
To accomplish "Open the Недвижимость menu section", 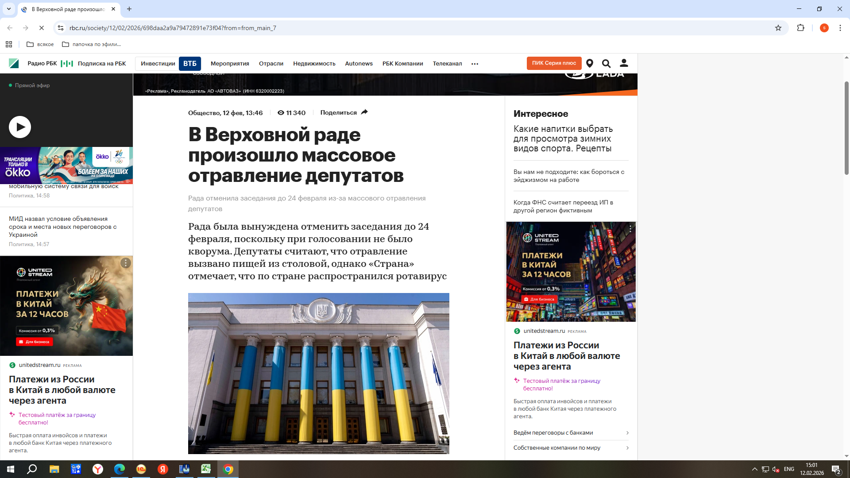I will point(314,64).
